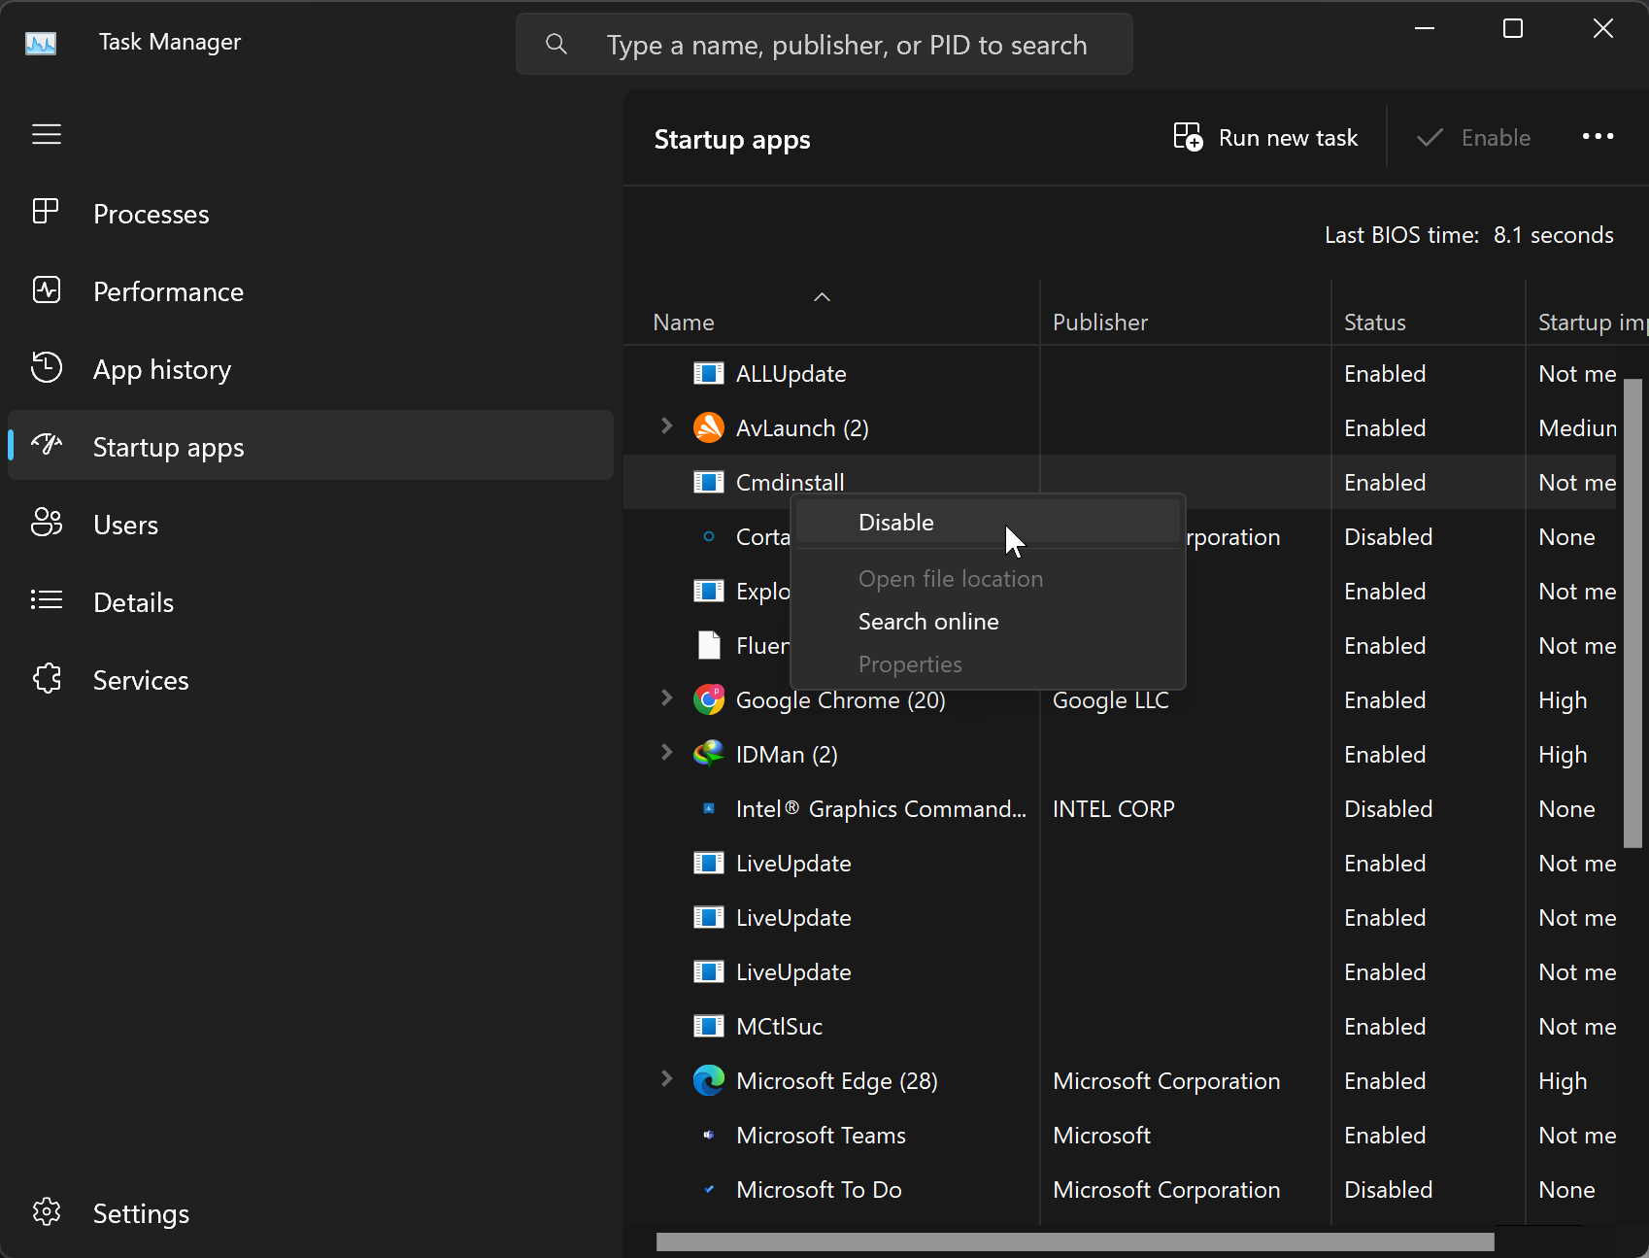
Task: Click Microsoft publisher in Teams row
Action: coord(1101,1135)
